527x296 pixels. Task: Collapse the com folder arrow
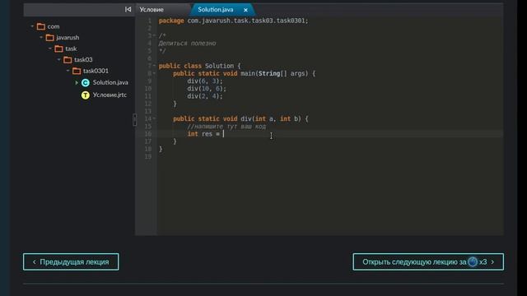pyautogui.click(x=32, y=26)
